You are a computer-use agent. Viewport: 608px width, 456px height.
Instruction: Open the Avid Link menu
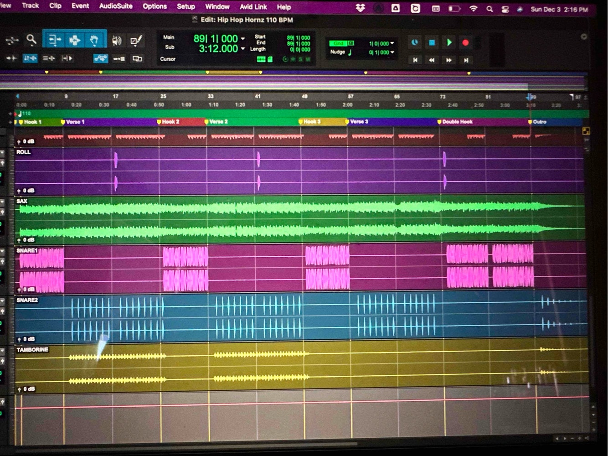(x=253, y=7)
